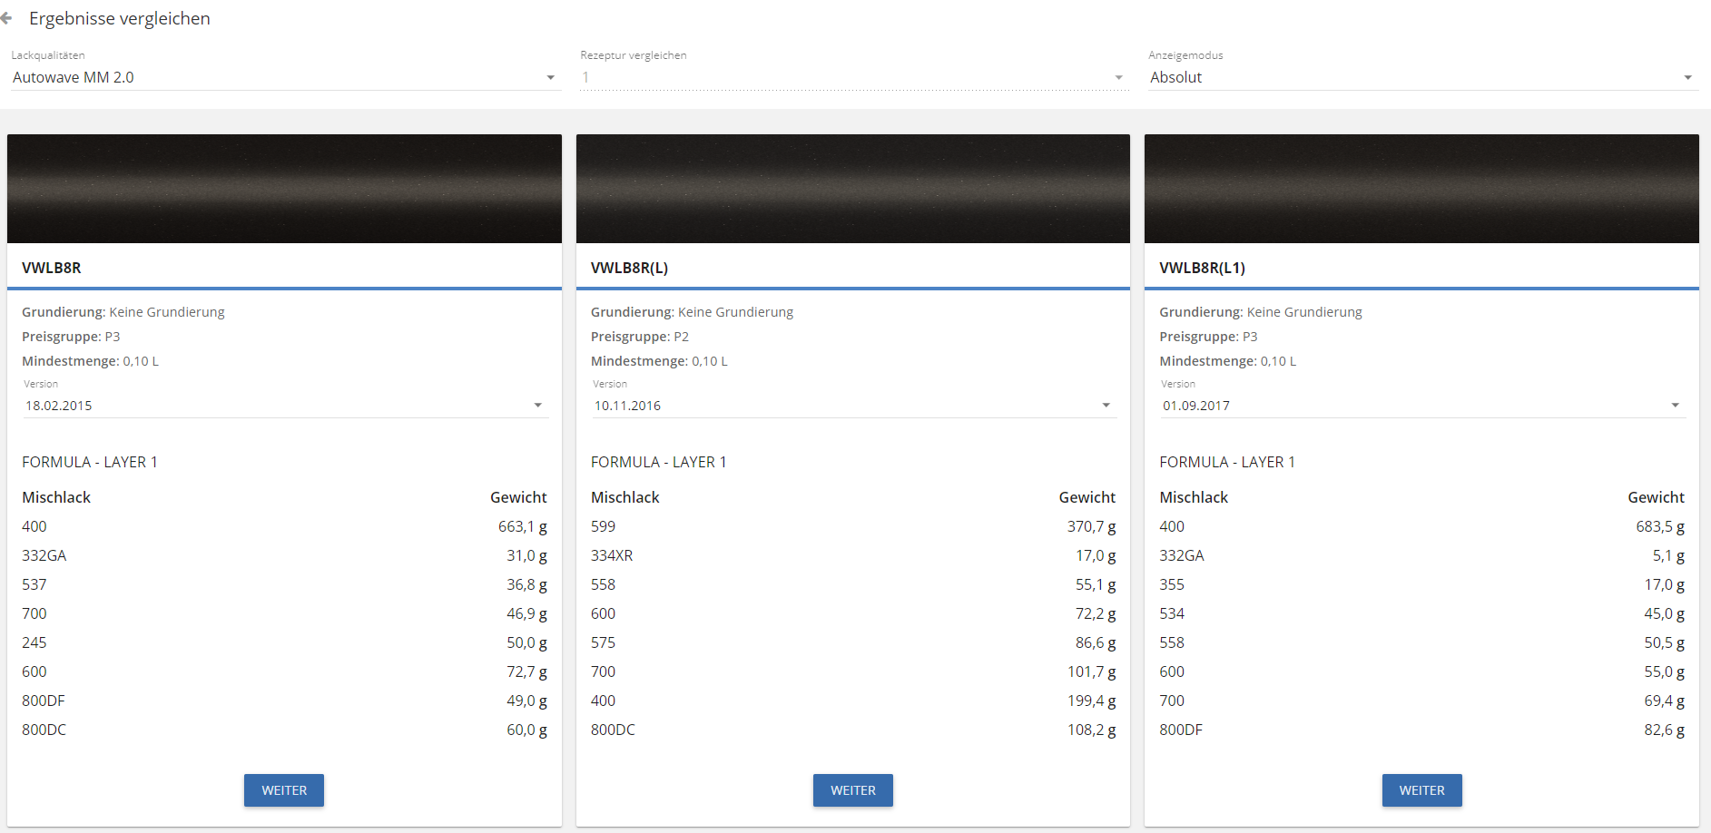Click WEITER button under VWLB8R card
This screenshot has width=1711, height=833.
[x=284, y=790]
